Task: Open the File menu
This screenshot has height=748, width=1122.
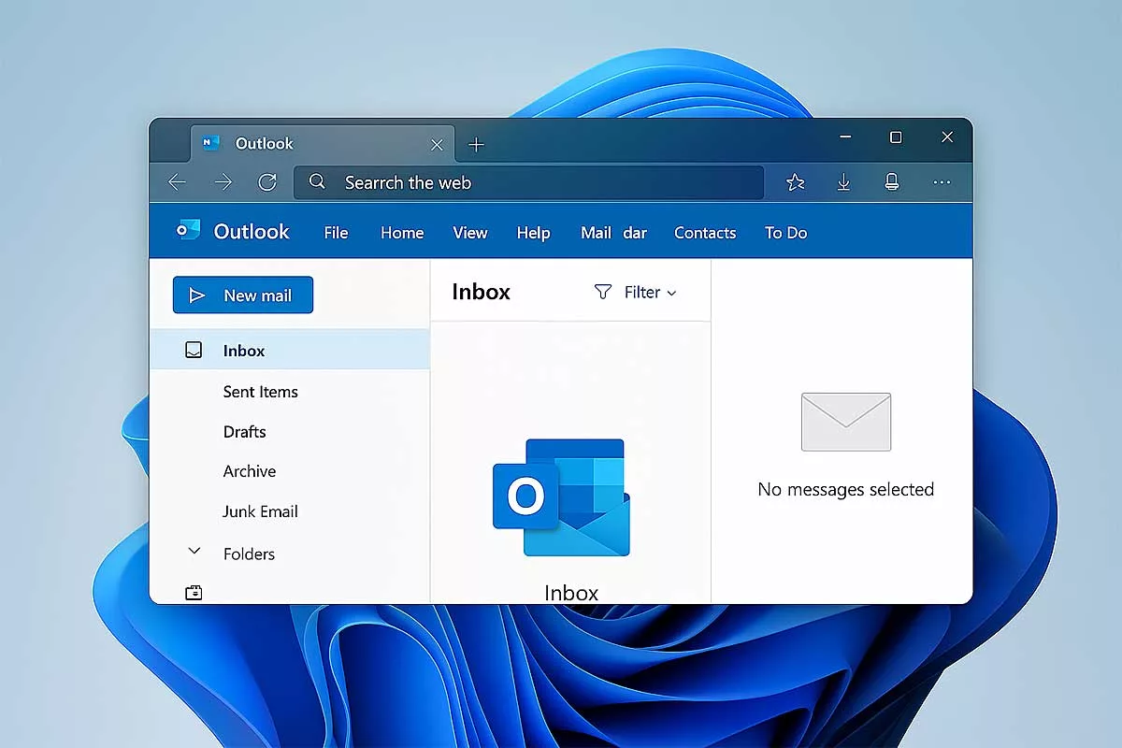Action: tap(336, 233)
